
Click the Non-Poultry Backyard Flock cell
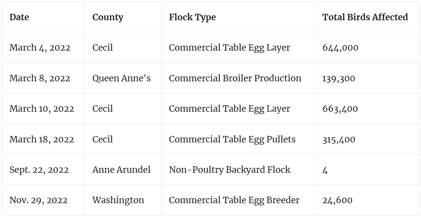point(229,170)
